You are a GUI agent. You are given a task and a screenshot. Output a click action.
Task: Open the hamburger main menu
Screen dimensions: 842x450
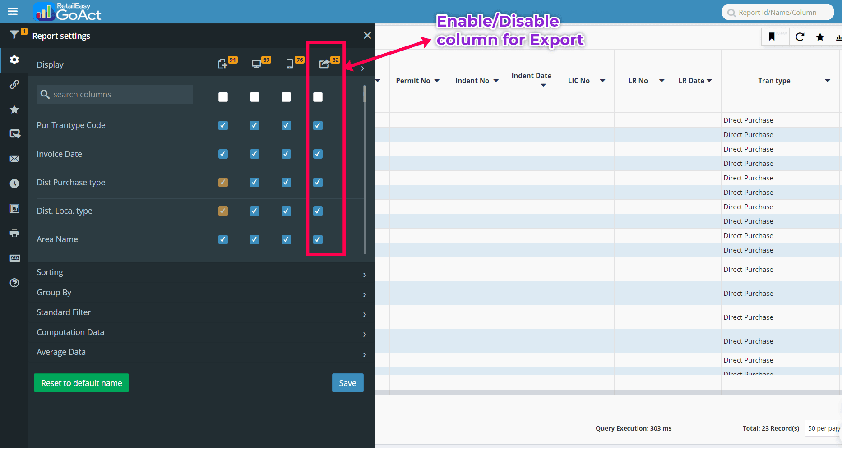tap(13, 12)
